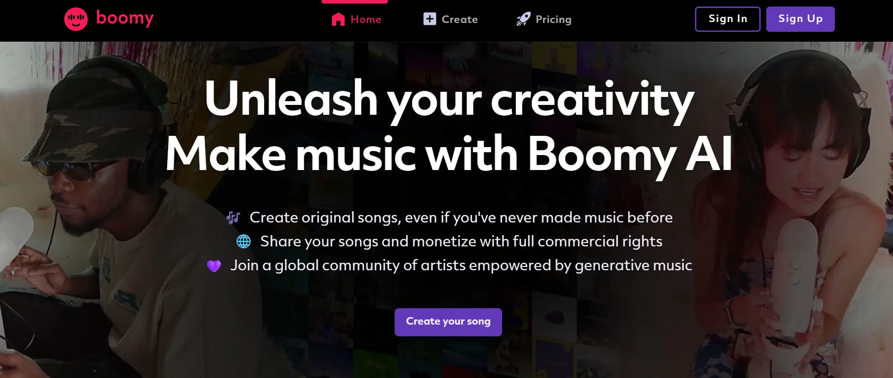Click the Sign In button
This screenshot has width=893, height=378.
click(x=727, y=19)
